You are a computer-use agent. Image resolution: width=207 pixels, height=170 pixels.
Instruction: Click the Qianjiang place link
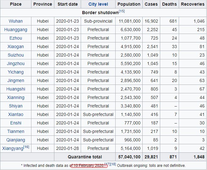click(16, 140)
